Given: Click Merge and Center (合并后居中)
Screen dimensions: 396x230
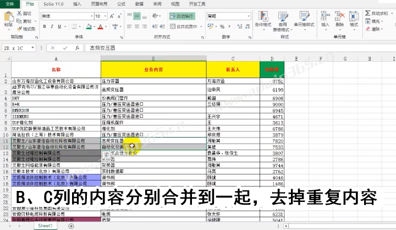Looking at the screenshot, I should 184,26.
